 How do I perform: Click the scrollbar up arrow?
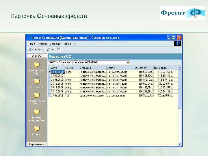[179, 68]
